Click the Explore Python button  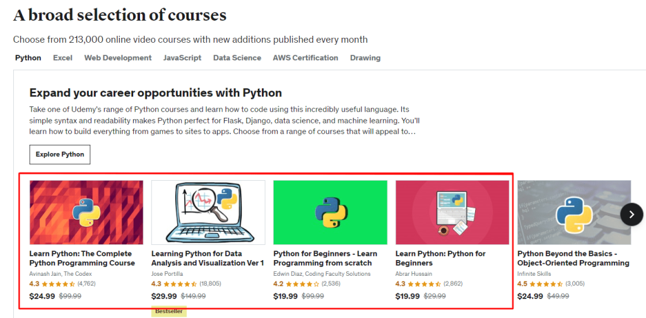(60, 155)
